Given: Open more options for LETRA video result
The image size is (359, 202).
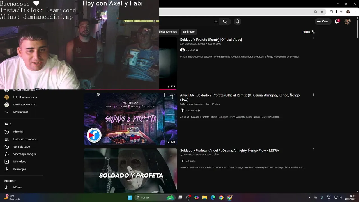Looking at the screenshot, I should 314,150.
